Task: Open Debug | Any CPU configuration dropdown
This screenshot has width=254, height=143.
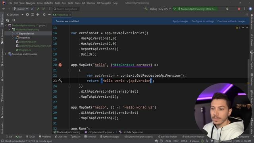Action: [x=160, y=9]
